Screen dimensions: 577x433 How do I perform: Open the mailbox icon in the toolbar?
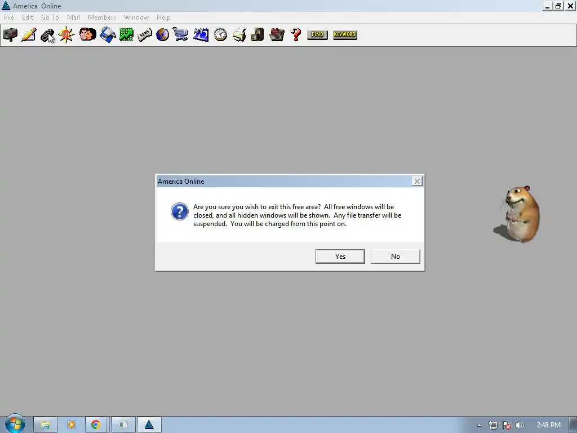pyautogui.click(x=10, y=34)
